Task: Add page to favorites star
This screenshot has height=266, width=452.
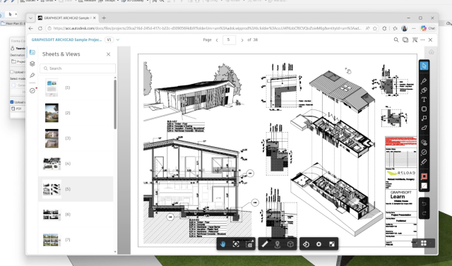Action: [x=375, y=28]
